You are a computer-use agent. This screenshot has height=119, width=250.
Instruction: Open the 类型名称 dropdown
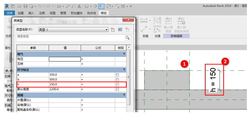pyautogui.click(x=73, y=30)
